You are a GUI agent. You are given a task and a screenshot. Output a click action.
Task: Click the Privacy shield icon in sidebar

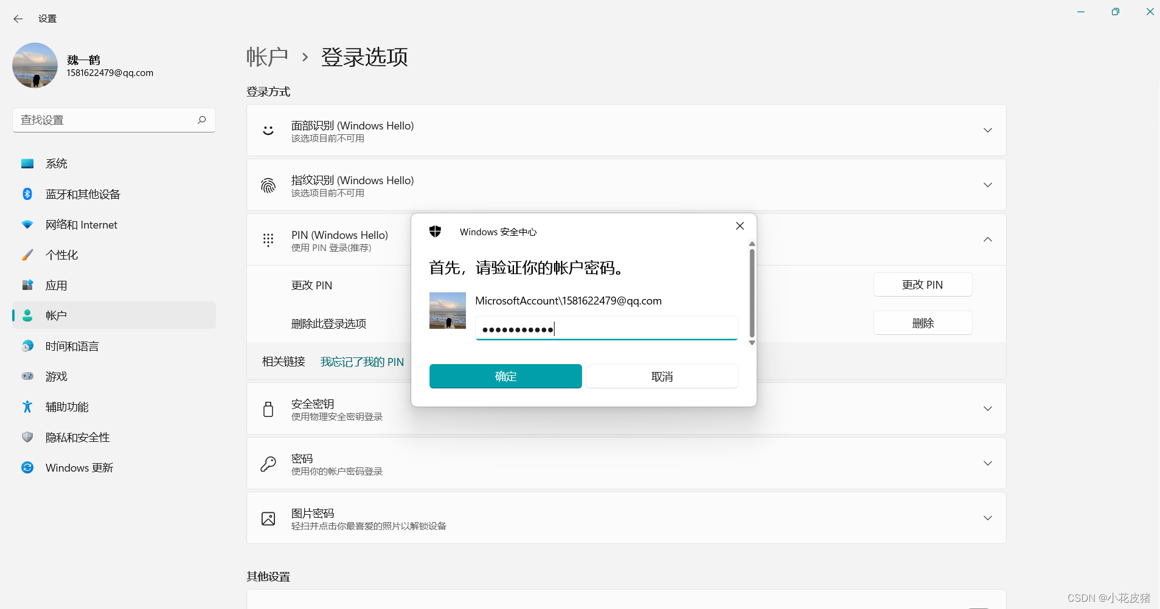[27, 437]
